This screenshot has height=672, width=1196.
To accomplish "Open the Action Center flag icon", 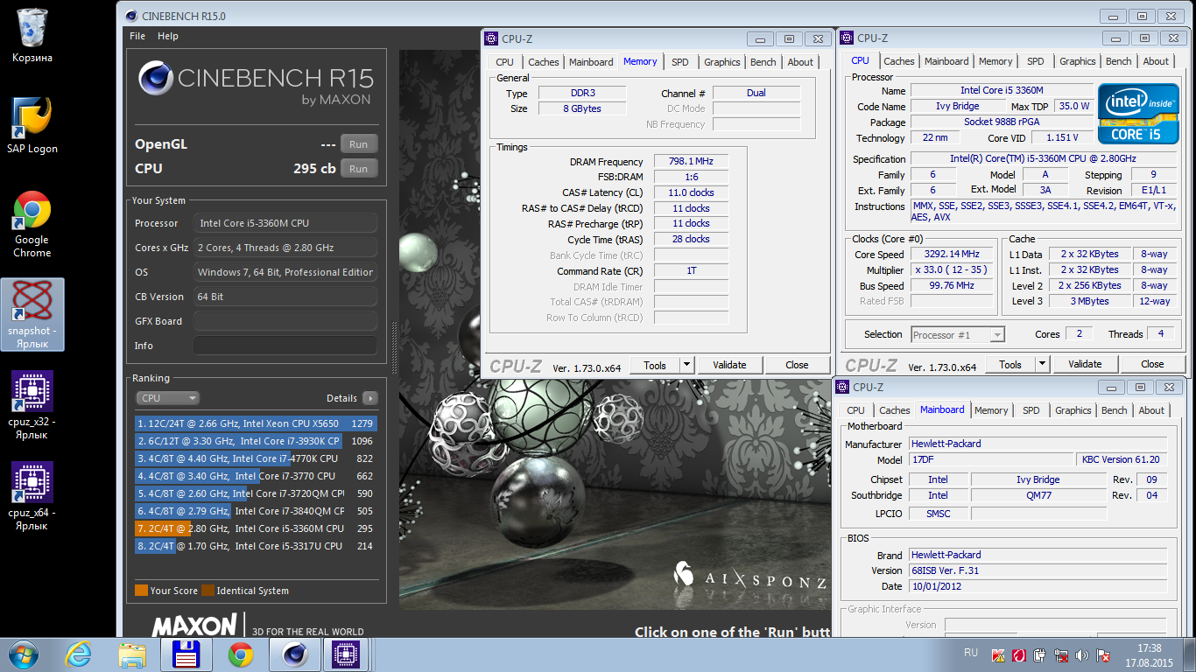I will coord(1104,654).
